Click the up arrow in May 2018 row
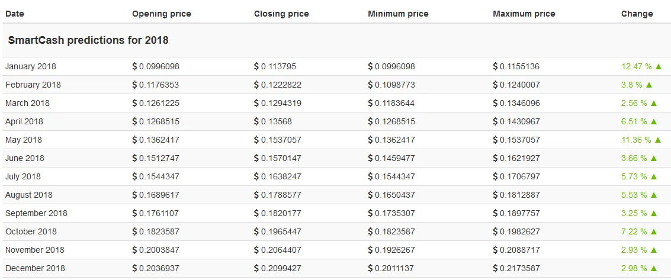 658,140
